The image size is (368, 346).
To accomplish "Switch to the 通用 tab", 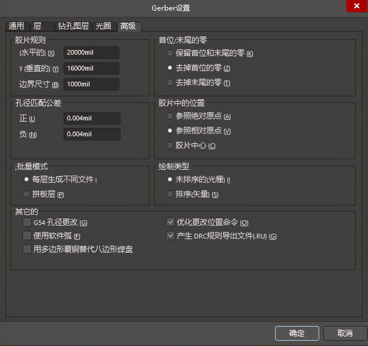I will point(17,26).
